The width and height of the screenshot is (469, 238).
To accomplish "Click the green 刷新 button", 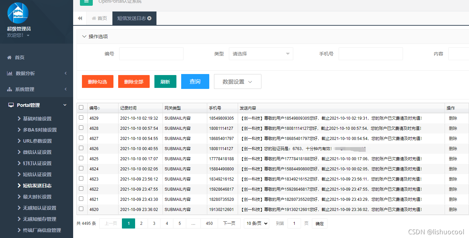I will click(165, 81).
